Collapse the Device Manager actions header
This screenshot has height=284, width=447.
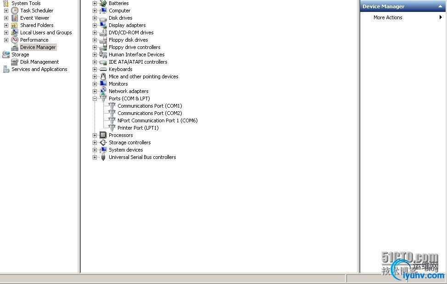click(440, 6)
